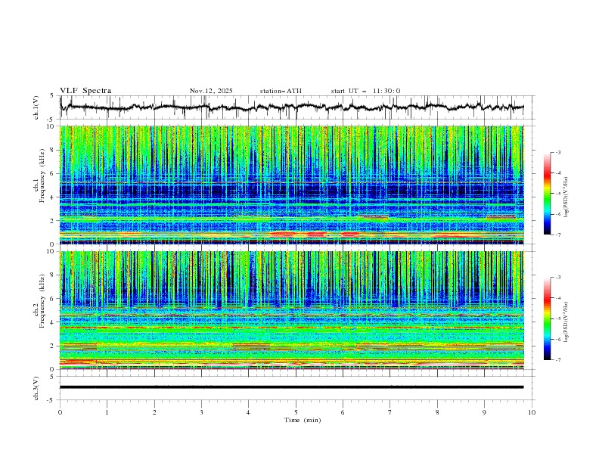
Task: Click the "ch.3(V)" axis label
Action: (36, 388)
